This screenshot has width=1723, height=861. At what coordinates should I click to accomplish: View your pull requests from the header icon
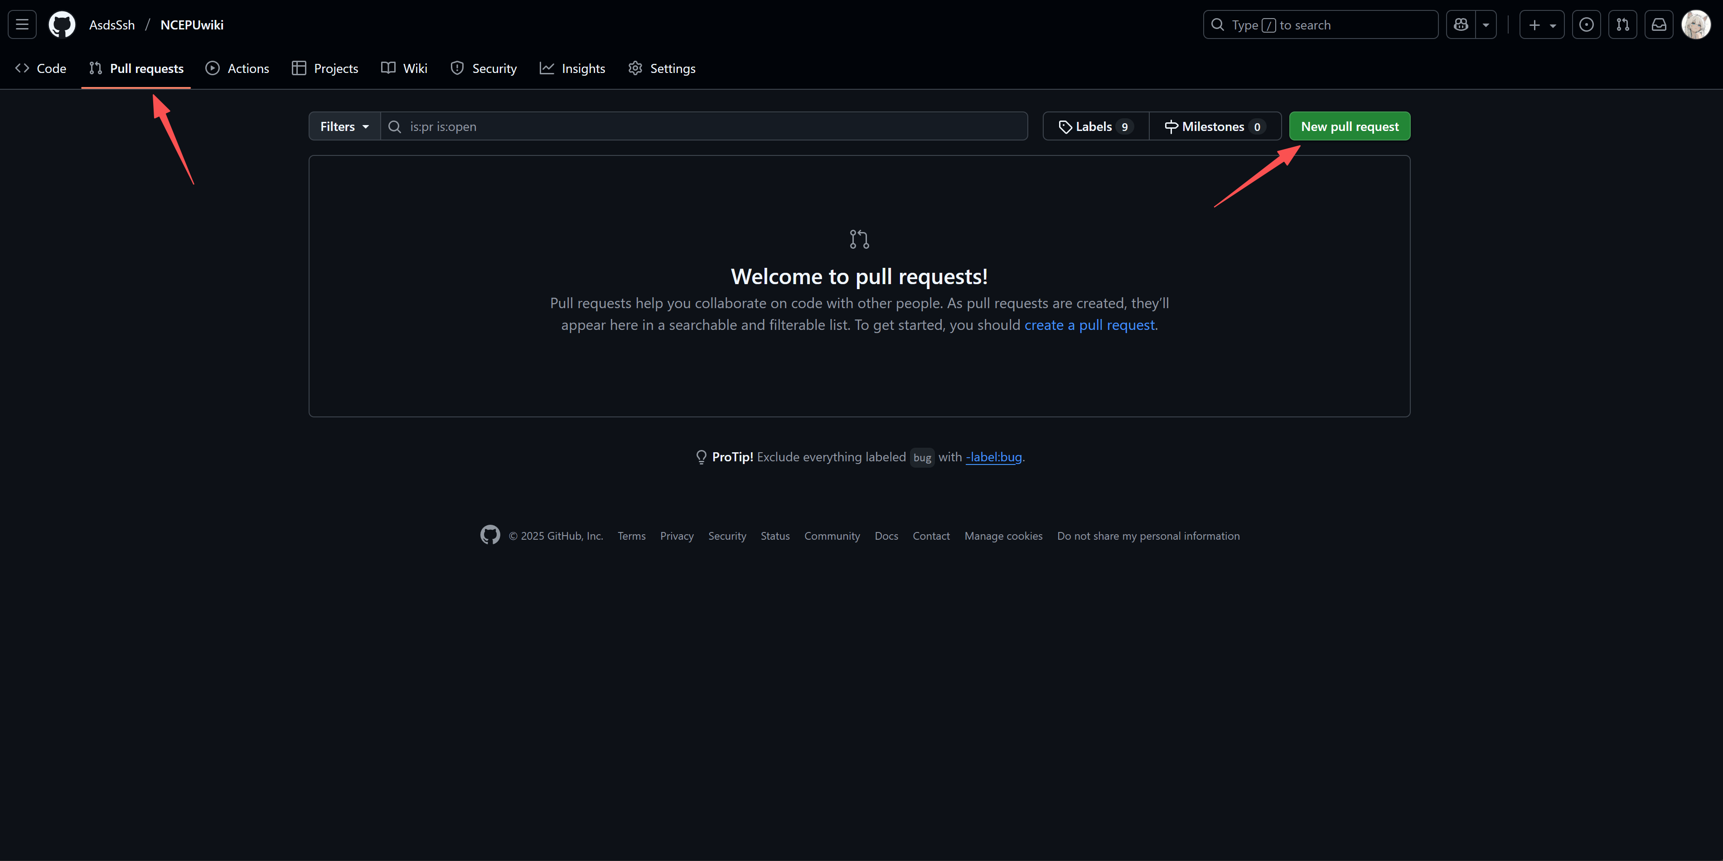coord(1623,24)
